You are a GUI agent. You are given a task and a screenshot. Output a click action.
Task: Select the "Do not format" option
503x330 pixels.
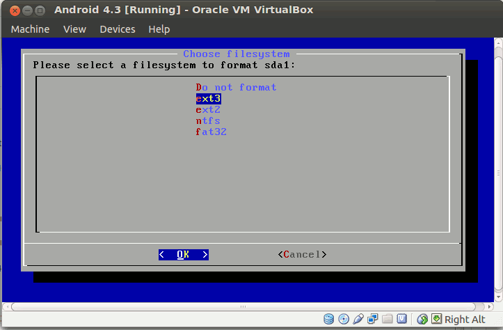pos(236,87)
